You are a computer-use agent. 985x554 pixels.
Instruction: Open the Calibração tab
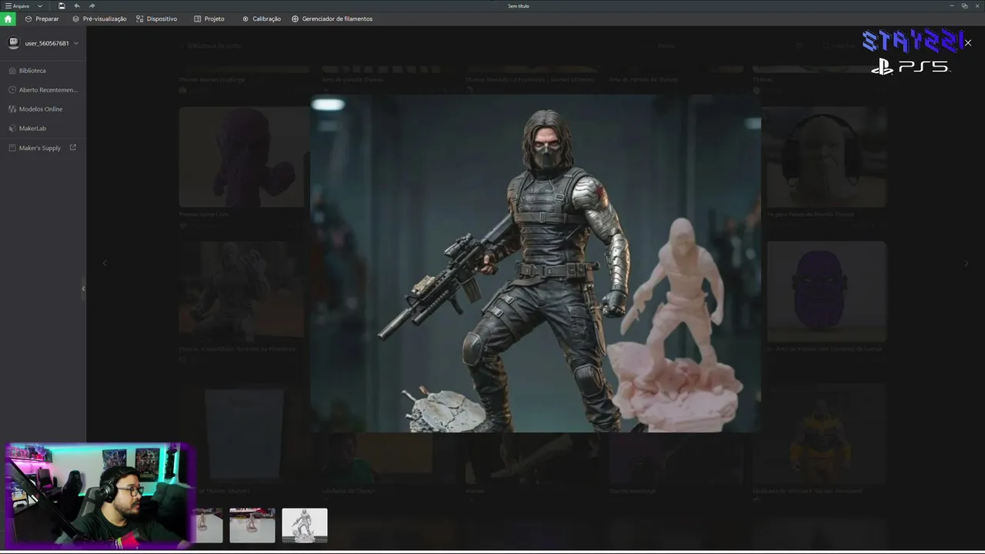(x=262, y=18)
